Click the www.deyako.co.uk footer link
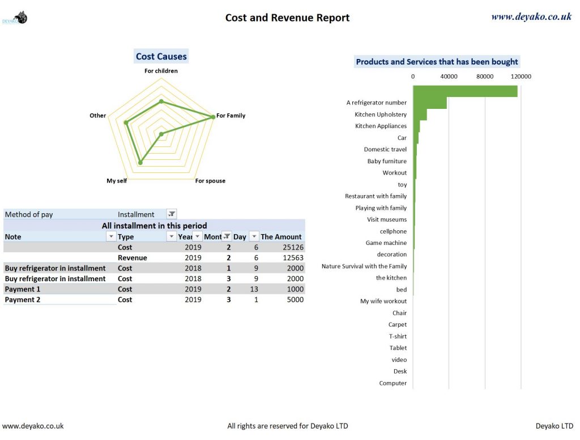Viewport: 580px width, 440px height. 32,426
